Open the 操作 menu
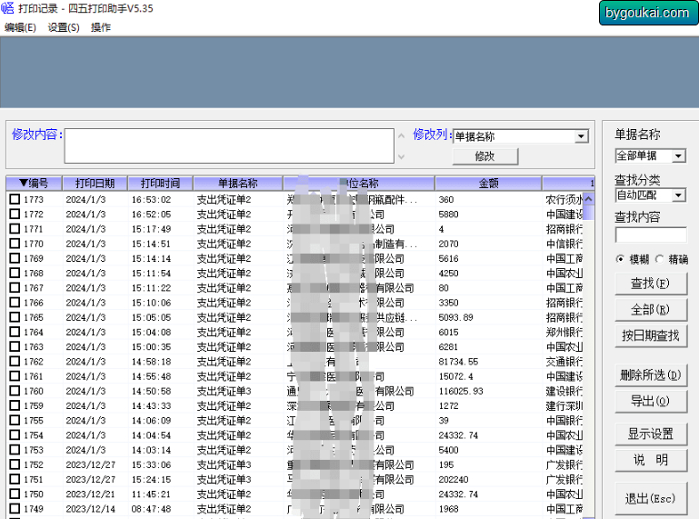Viewport: 699px width, 519px height. (x=101, y=27)
